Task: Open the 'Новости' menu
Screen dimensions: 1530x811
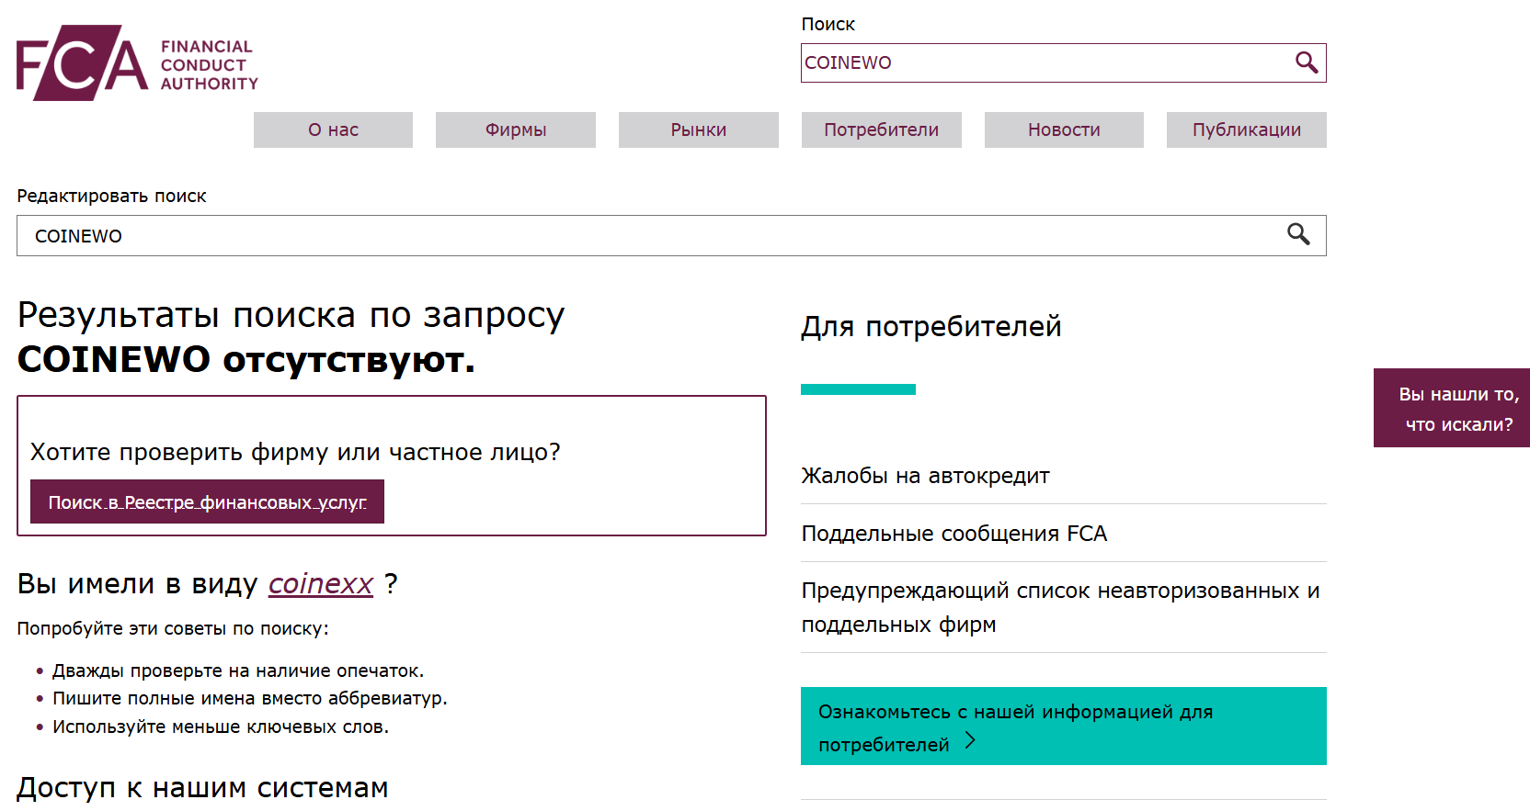Action: coord(1064,130)
